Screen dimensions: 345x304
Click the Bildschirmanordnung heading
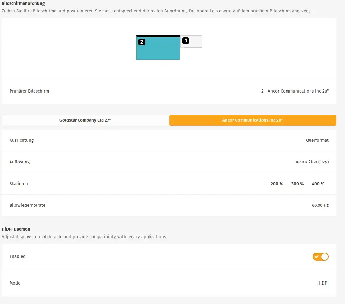[x=23, y=3]
